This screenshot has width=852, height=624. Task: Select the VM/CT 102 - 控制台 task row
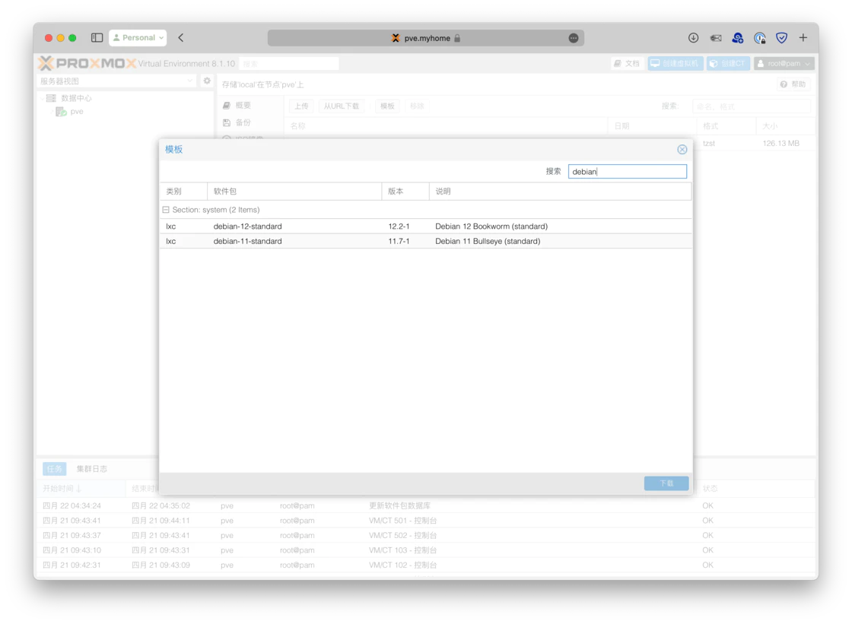(425, 565)
